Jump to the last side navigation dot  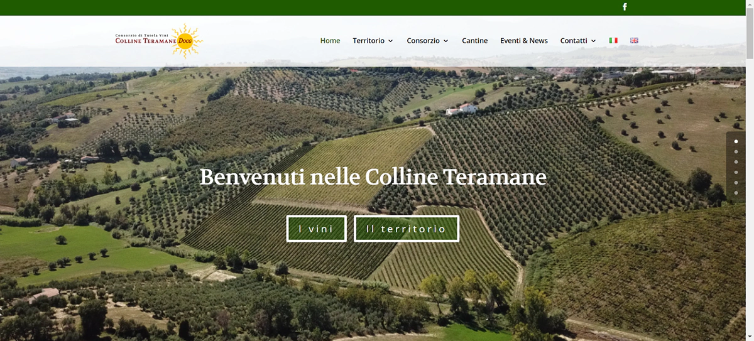[x=736, y=192]
